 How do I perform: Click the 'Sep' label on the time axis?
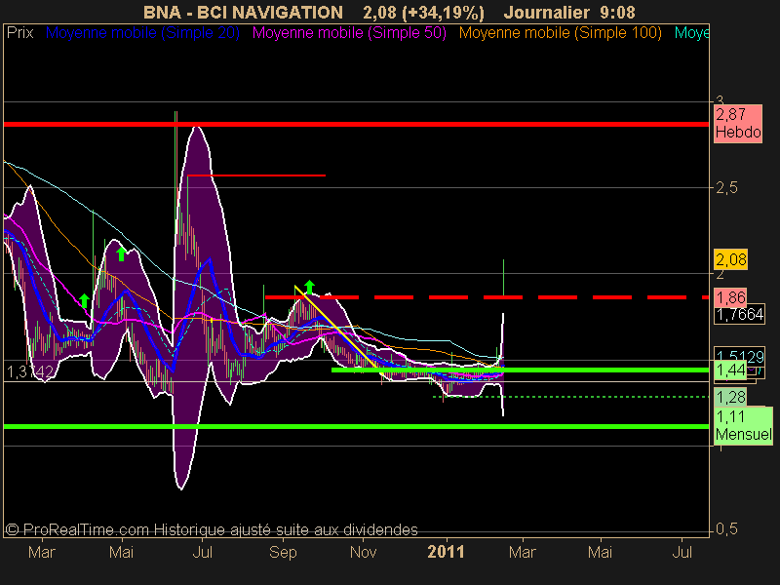283,552
